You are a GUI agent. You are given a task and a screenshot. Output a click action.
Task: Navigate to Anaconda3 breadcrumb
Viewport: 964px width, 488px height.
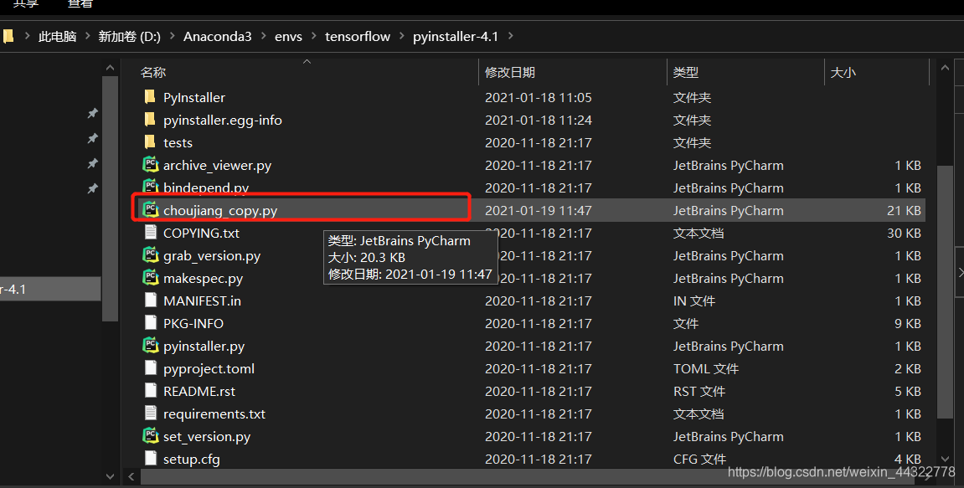coord(217,36)
